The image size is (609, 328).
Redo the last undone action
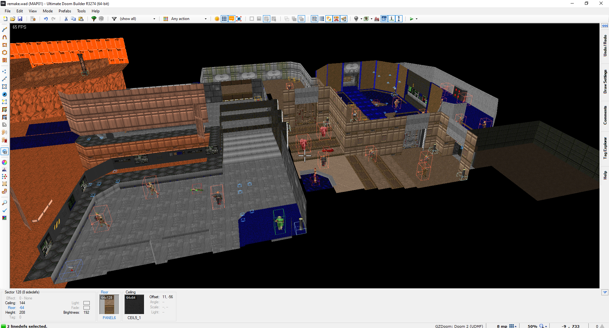(x=53, y=19)
